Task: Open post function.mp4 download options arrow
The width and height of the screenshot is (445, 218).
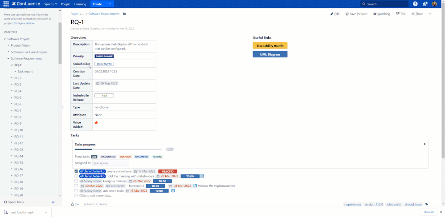Action: [46, 212]
